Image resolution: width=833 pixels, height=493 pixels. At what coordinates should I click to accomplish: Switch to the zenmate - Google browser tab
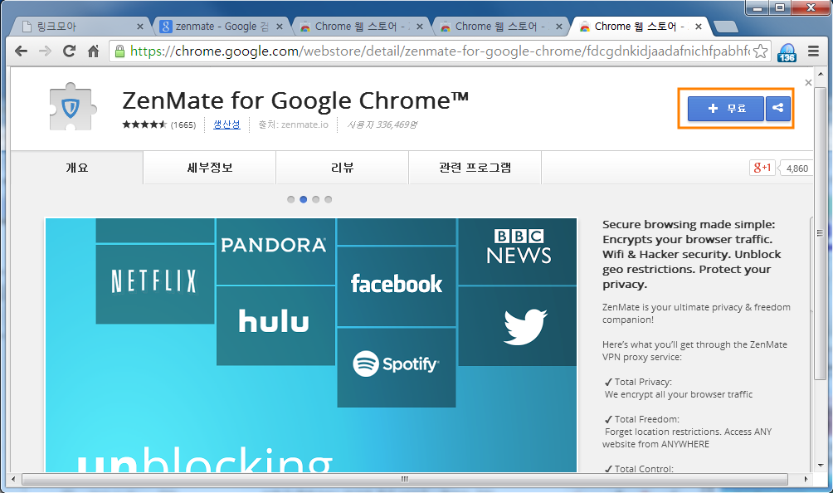pyautogui.click(x=222, y=27)
